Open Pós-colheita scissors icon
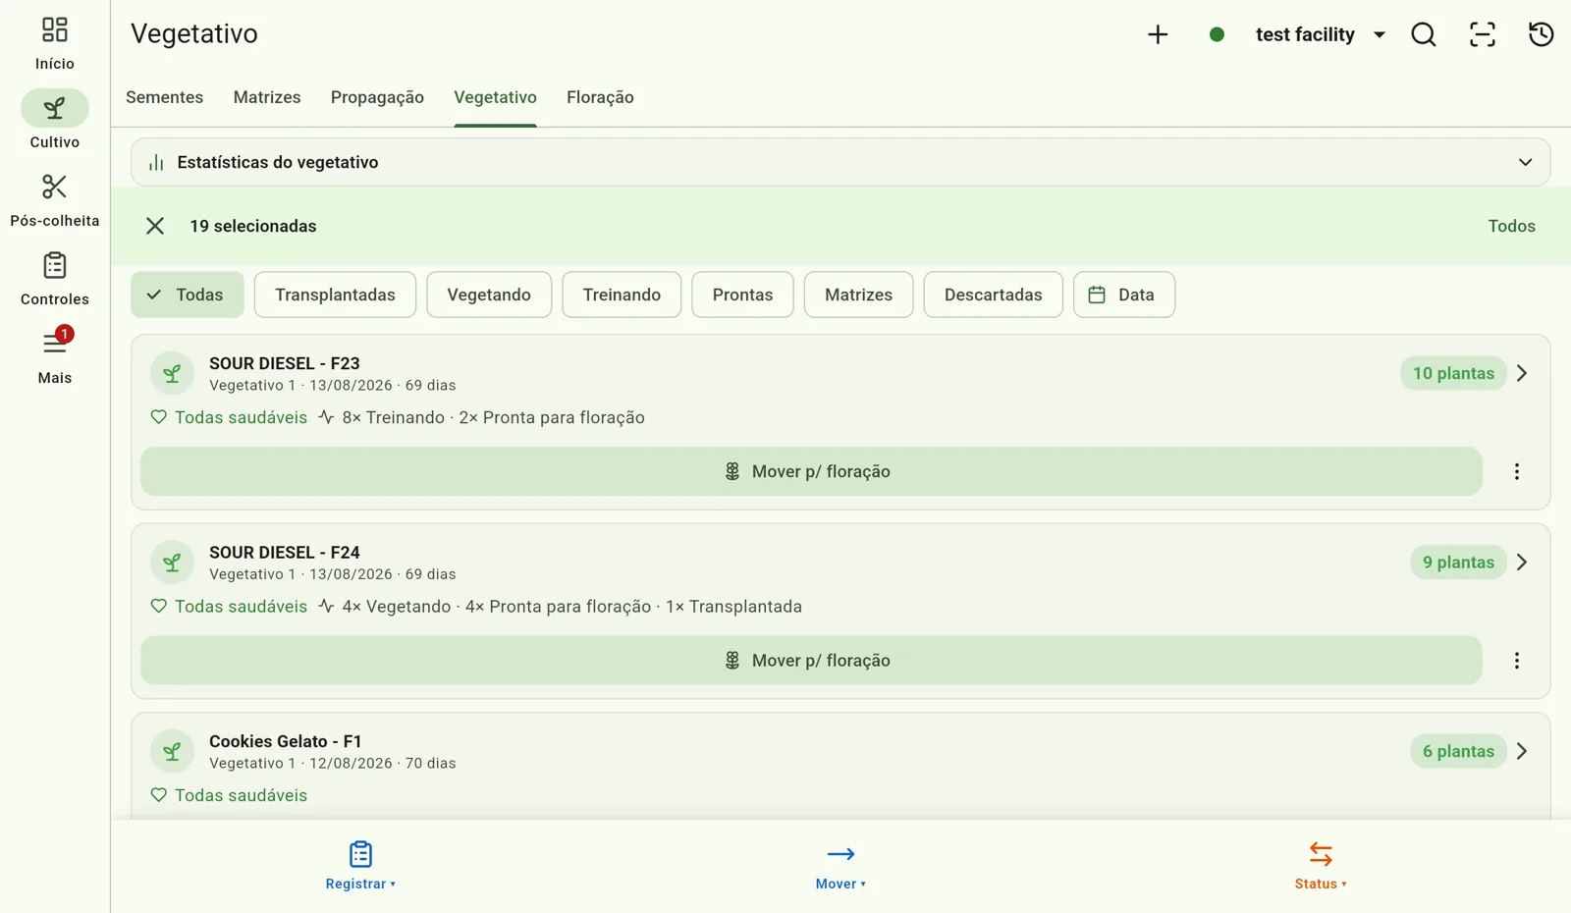Screen dimensions: 1571x913 [x=55, y=187]
